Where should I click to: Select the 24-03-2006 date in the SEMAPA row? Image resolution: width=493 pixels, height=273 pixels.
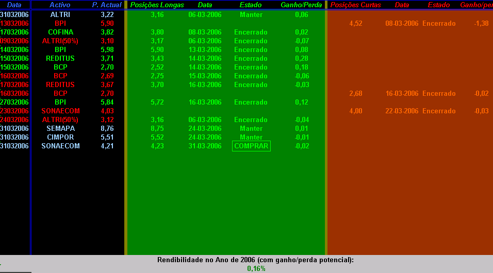pyautogui.click(x=205, y=128)
